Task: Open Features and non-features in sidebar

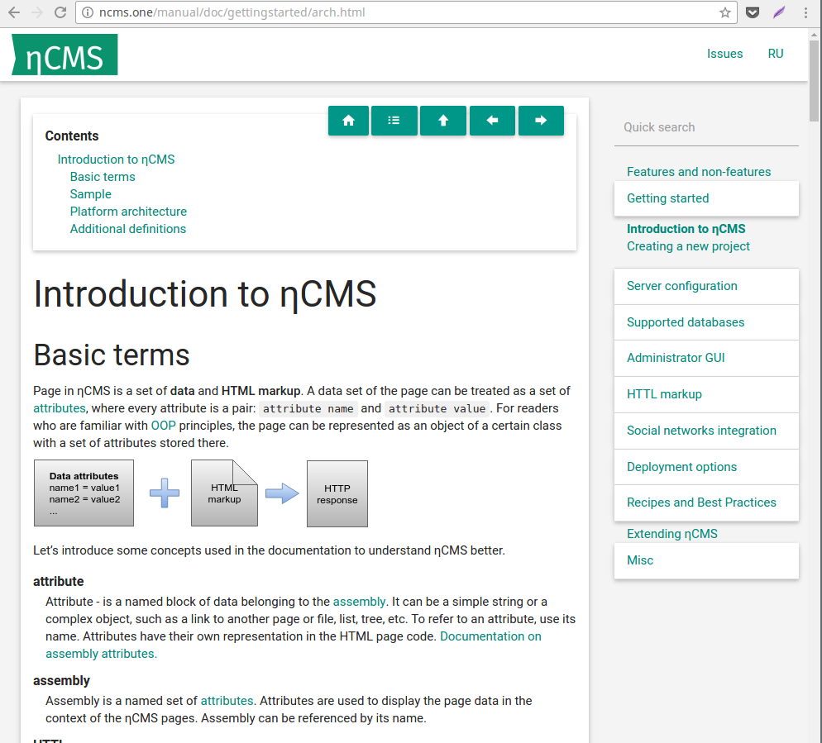Action: point(698,172)
